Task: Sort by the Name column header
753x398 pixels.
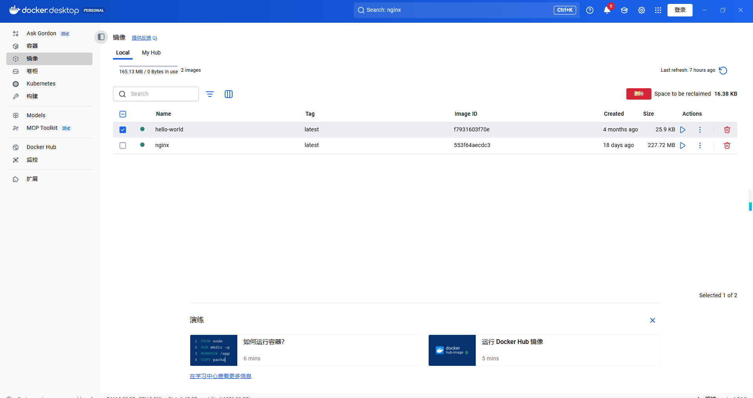Action: point(164,114)
